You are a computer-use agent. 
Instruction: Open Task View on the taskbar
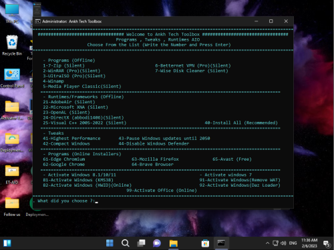[141, 243]
